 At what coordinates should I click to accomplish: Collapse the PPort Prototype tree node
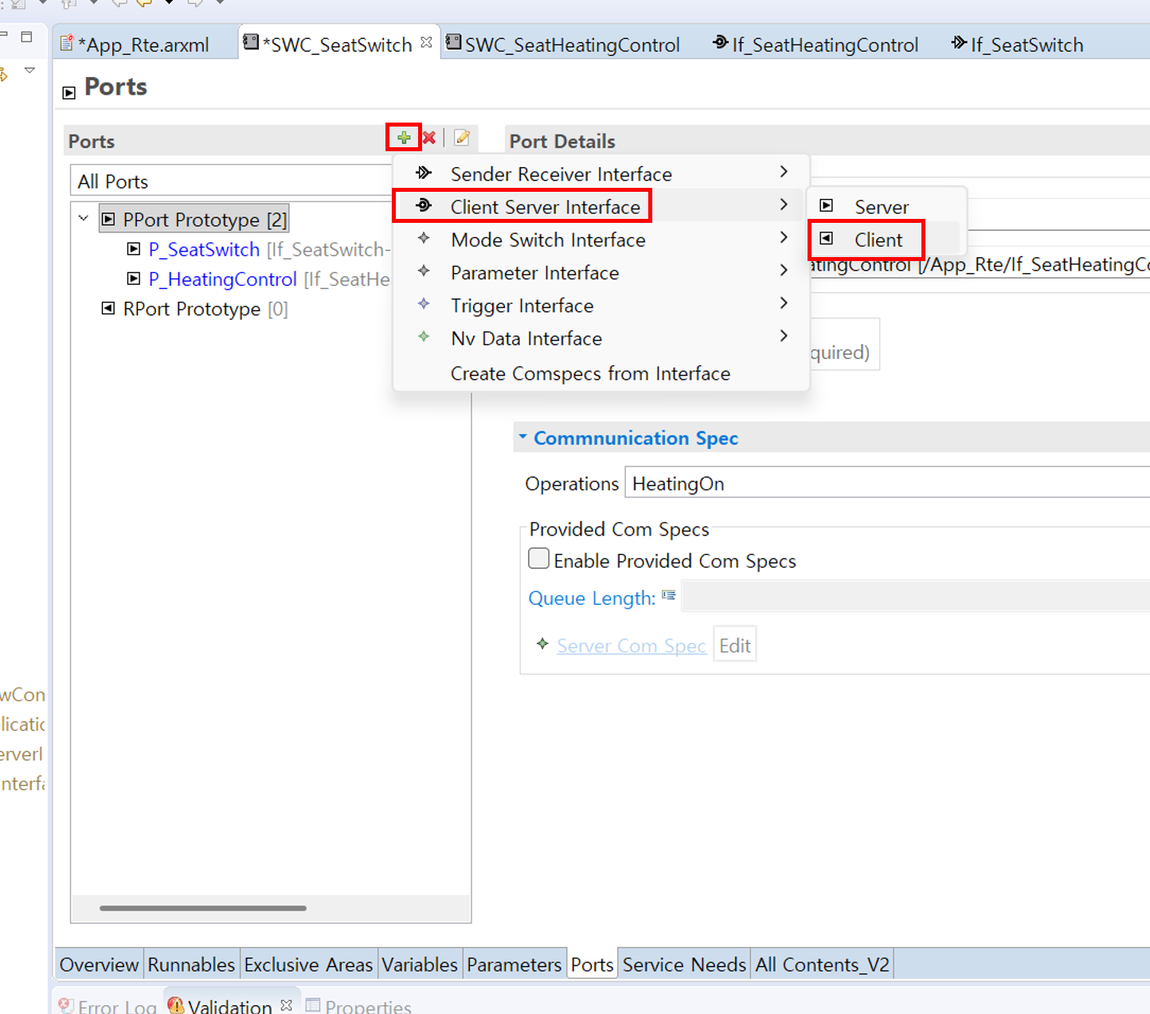click(84, 218)
